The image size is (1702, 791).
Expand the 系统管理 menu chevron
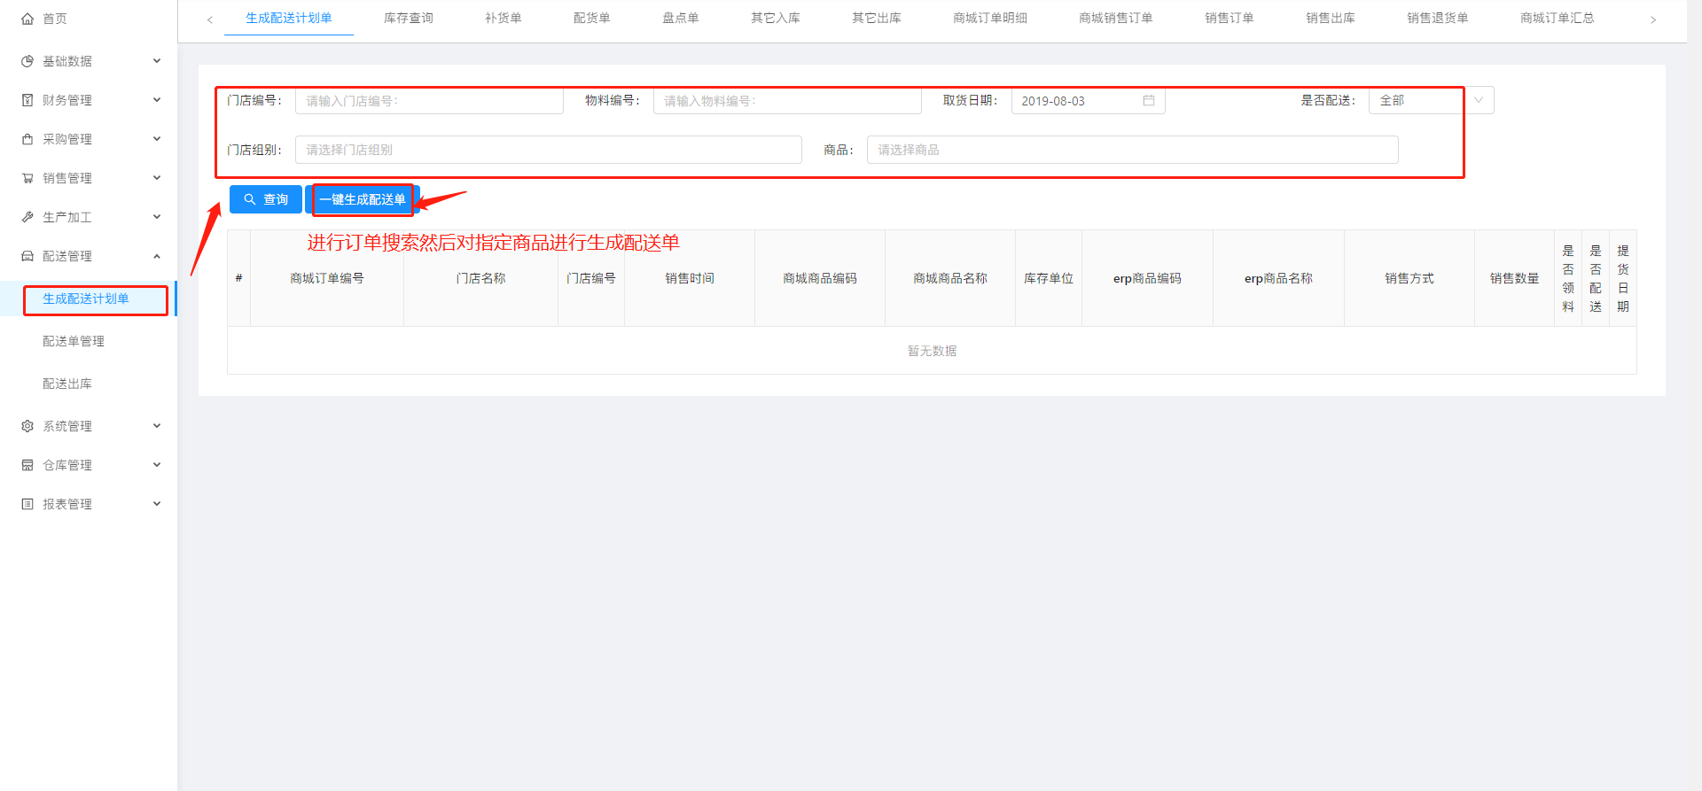(x=157, y=426)
